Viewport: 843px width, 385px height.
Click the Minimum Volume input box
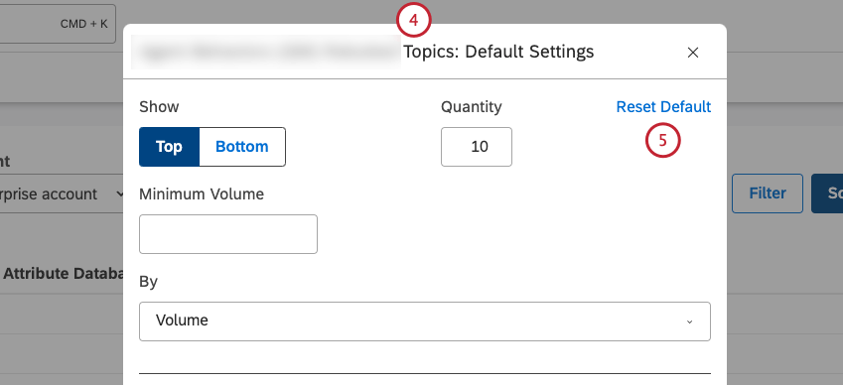228,234
